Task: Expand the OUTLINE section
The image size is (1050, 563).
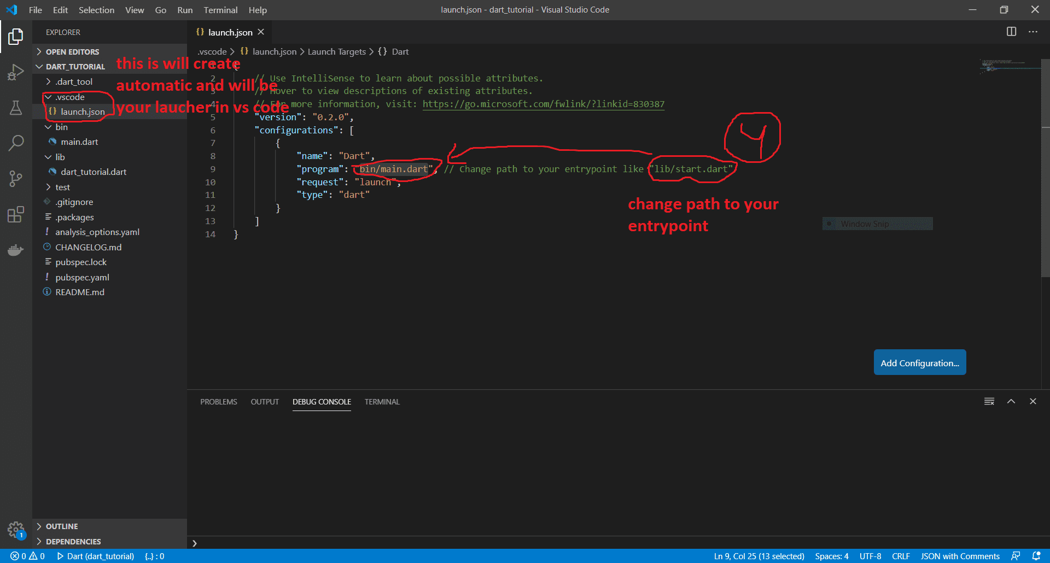Action: click(62, 526)
